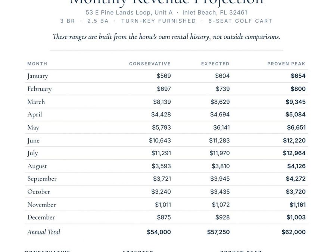Select August's $3,810 expected value

221,166
